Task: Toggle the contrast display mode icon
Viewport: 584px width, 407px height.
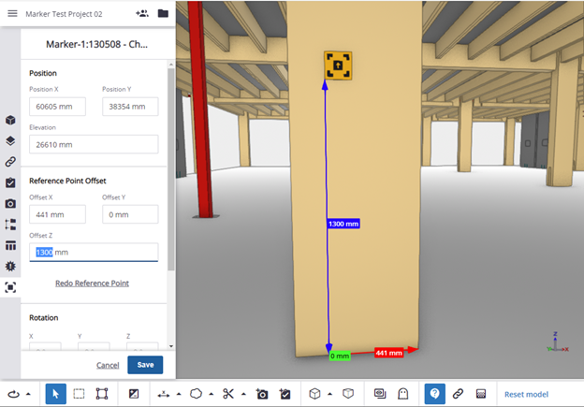Action: [134, 394]
